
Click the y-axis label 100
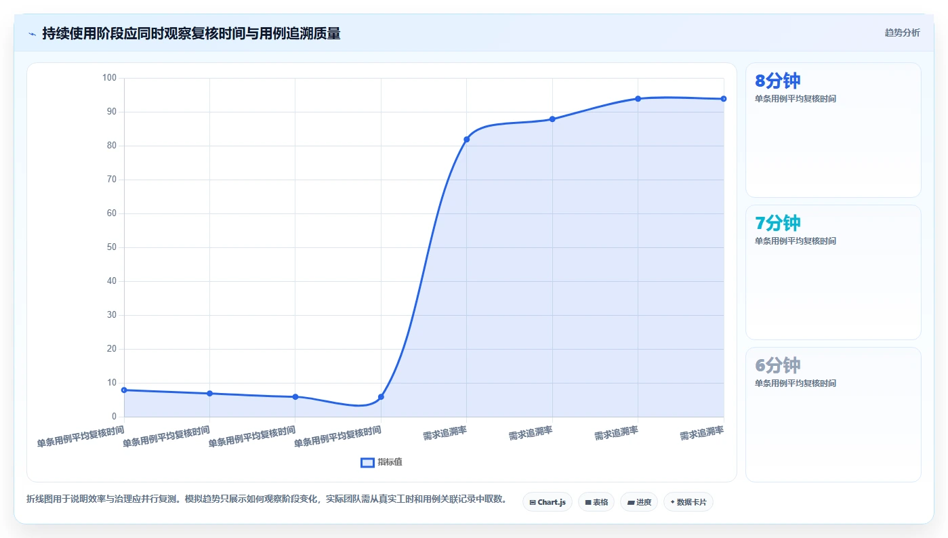[x=110, y=78]
